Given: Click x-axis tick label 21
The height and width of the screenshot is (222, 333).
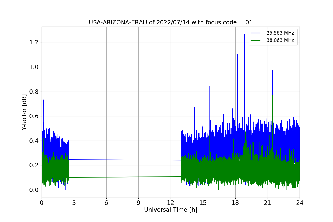Looking at the screenshot, I should pos(268,203).
